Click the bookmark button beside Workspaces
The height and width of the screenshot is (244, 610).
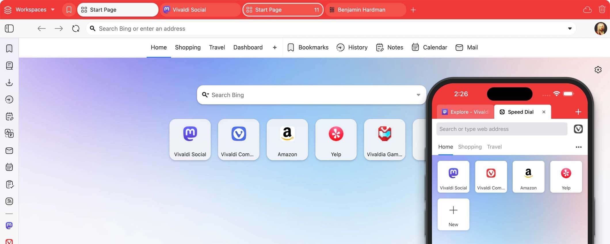click(69, 10)
